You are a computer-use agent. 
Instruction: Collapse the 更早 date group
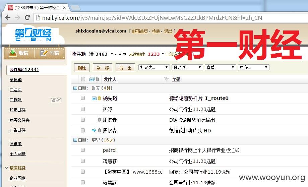point(75,140)
